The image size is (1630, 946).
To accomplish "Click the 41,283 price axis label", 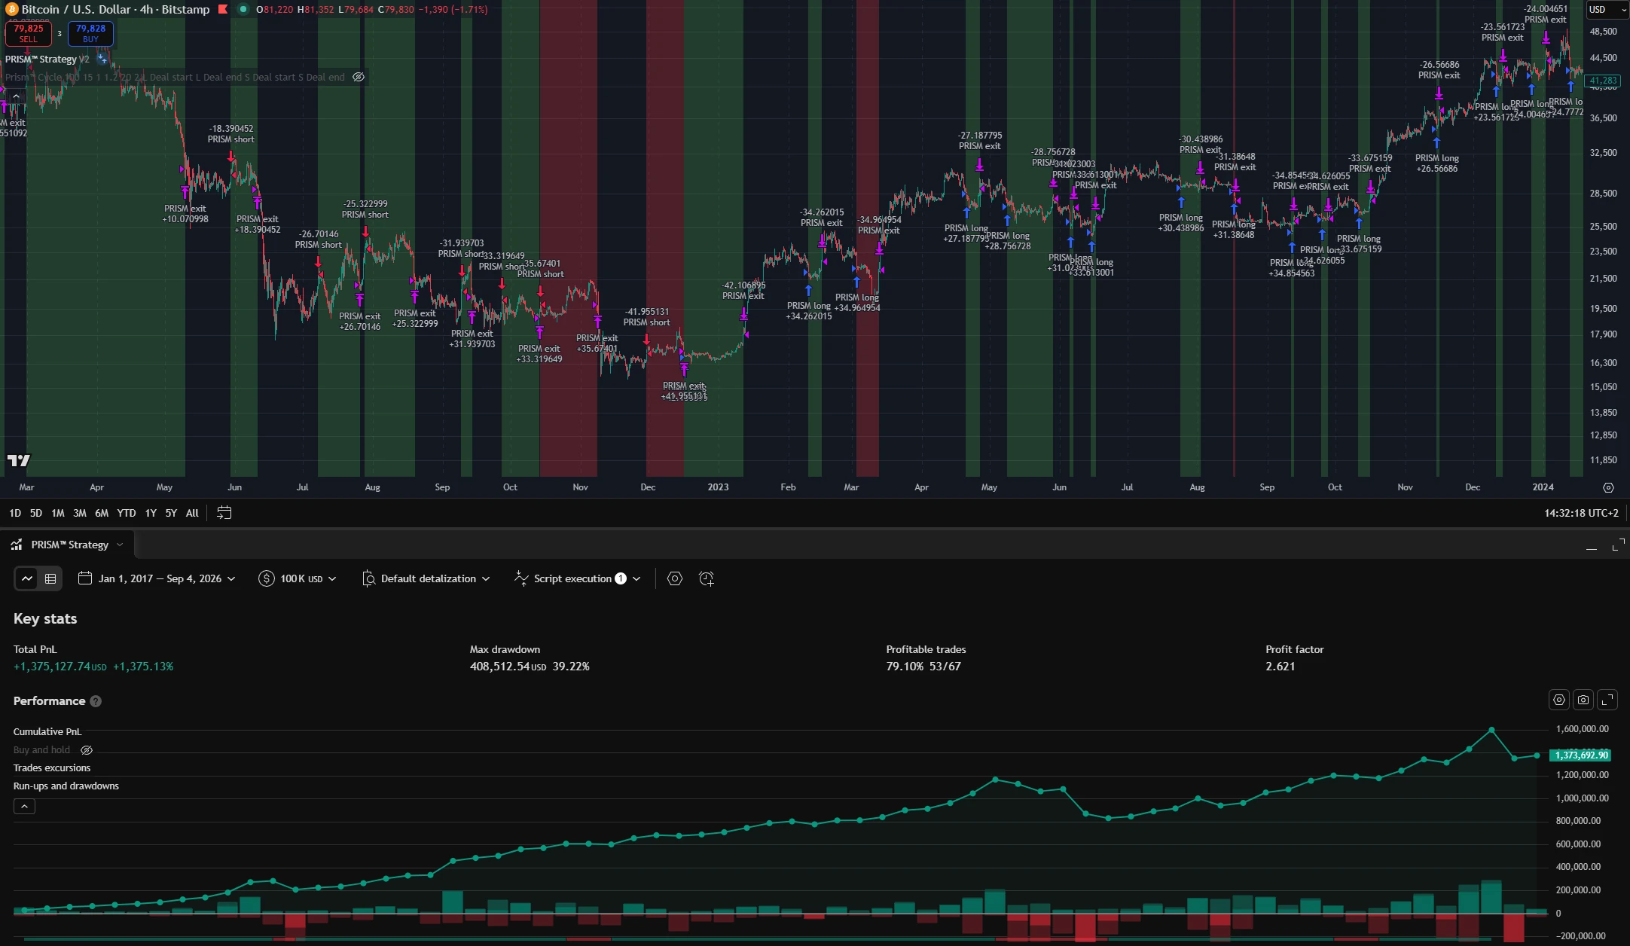I will point(1603,81).
